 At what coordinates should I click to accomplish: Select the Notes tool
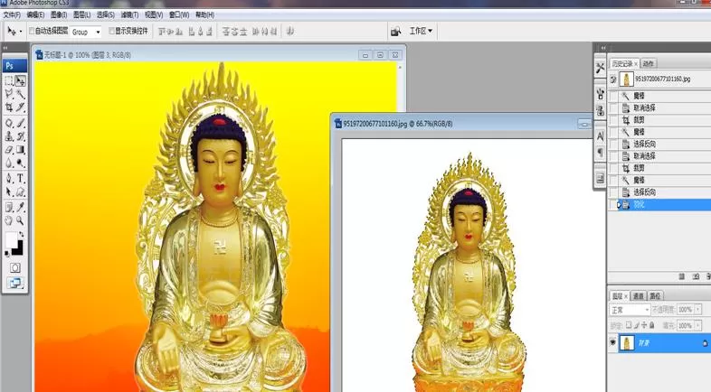[x=9, y=208]
